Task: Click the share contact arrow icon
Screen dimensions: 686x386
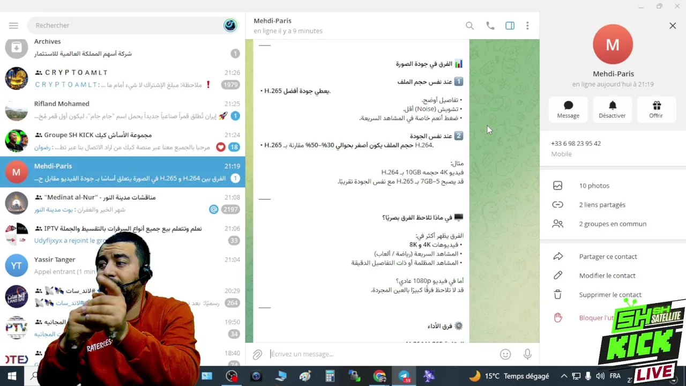Action: click(558, 256)
